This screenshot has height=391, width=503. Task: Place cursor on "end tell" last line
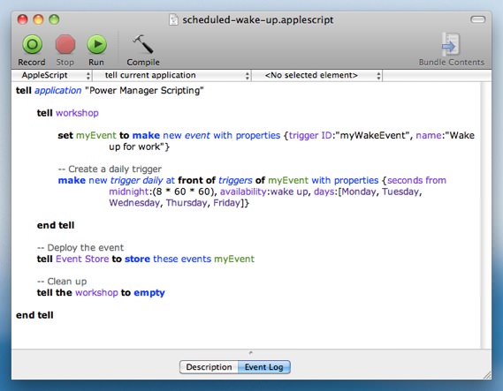pyautogui.click(x=34, y=315)
